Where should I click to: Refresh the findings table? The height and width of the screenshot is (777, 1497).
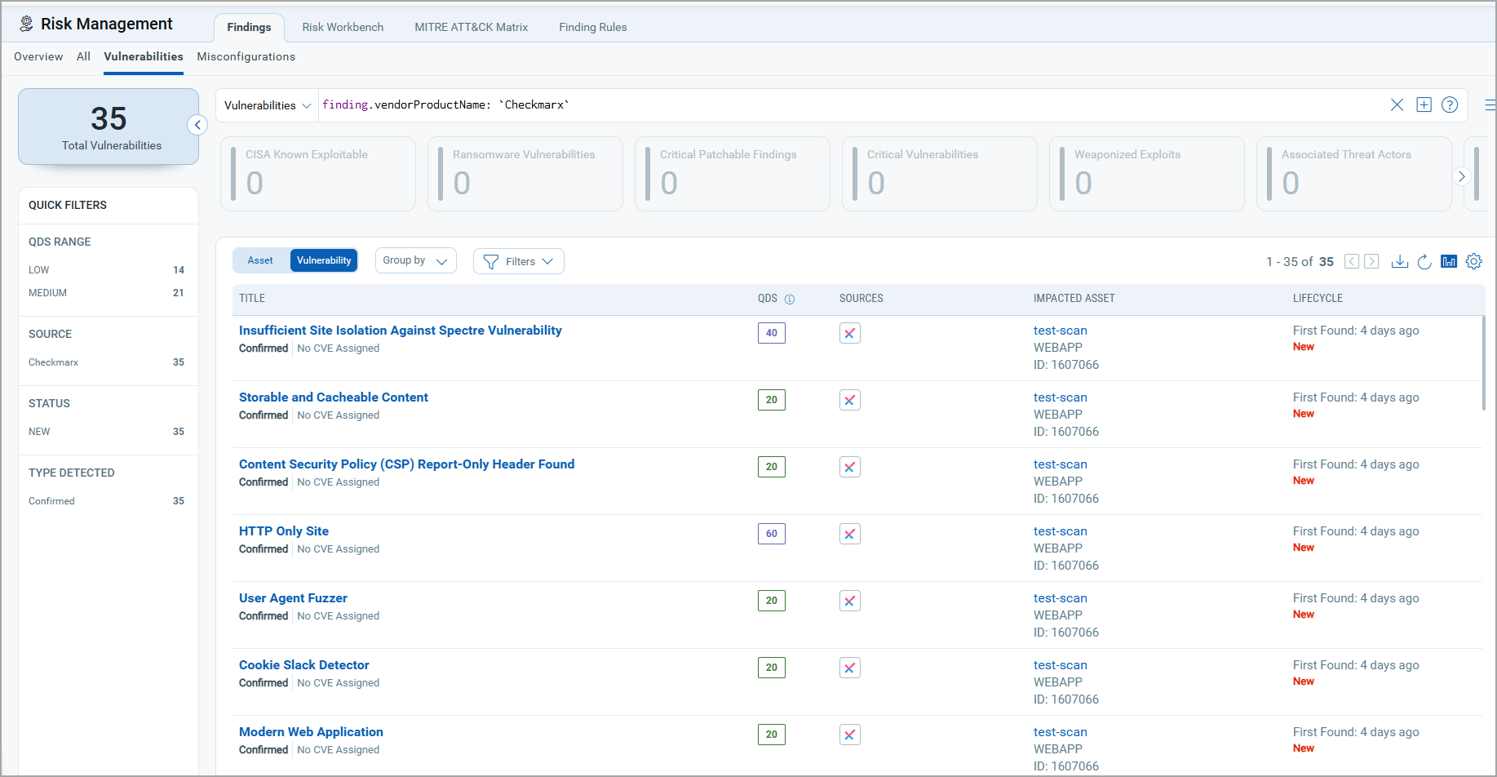coord(1424,261)
